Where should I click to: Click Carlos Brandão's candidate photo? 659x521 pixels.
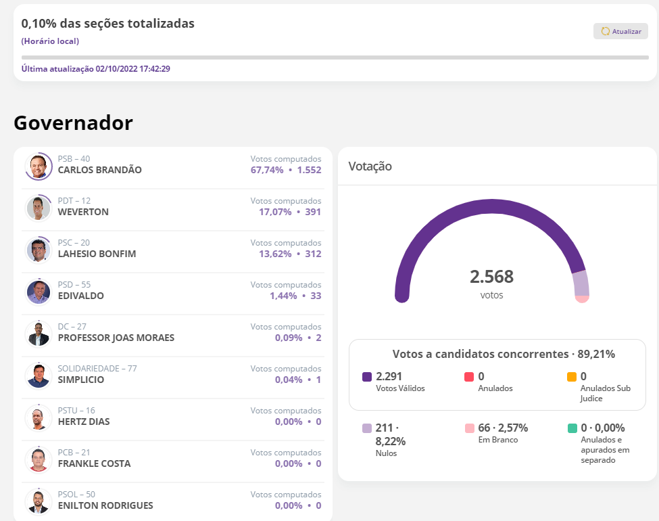tap(39, 166)
